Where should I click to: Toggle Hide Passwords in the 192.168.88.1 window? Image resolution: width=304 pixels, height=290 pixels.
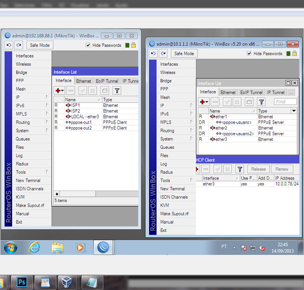click(x=88, y=45)
